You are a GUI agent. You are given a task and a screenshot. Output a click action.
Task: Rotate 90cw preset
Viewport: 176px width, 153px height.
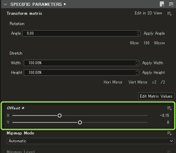point(134,43)
